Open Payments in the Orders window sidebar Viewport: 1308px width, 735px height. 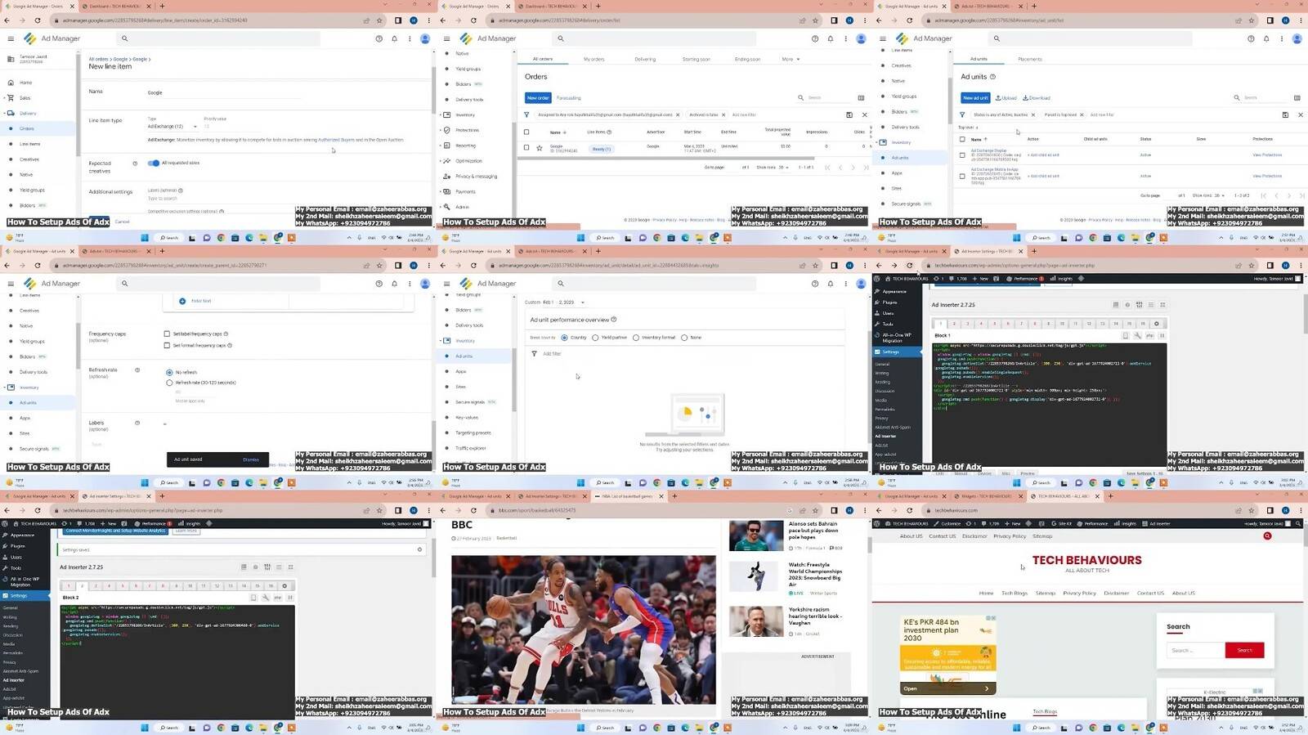pos(465,191)
